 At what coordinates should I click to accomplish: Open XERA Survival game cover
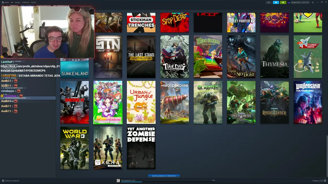108,148
